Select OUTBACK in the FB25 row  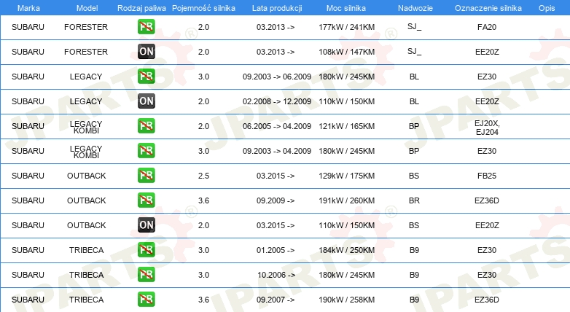point(87,176)
